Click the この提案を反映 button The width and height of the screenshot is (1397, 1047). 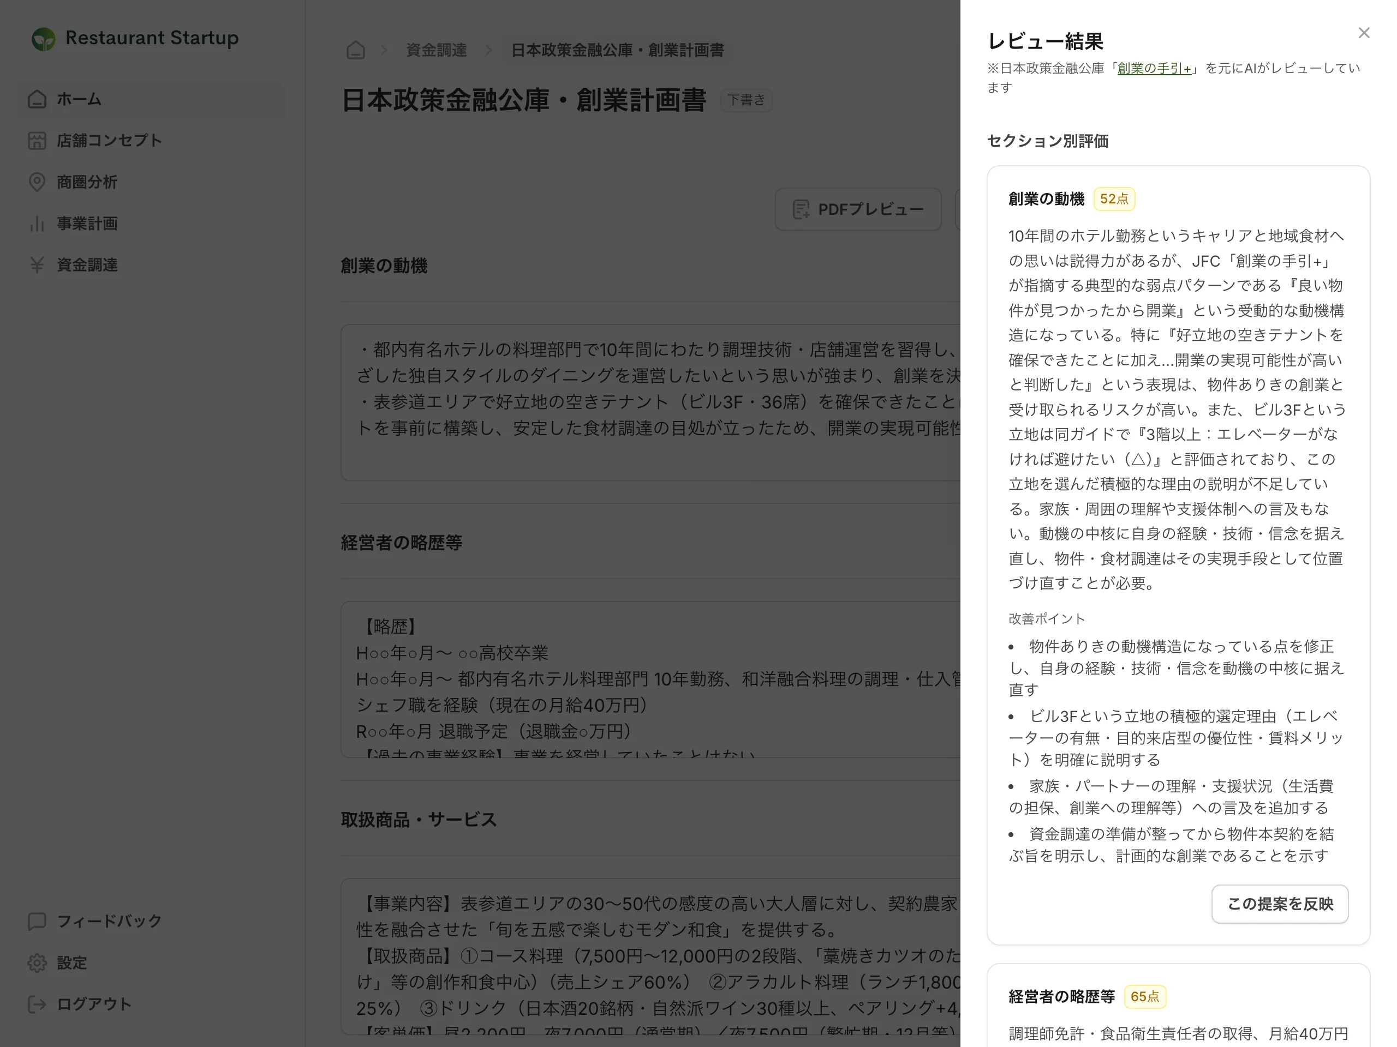[x=1280, y=904]
